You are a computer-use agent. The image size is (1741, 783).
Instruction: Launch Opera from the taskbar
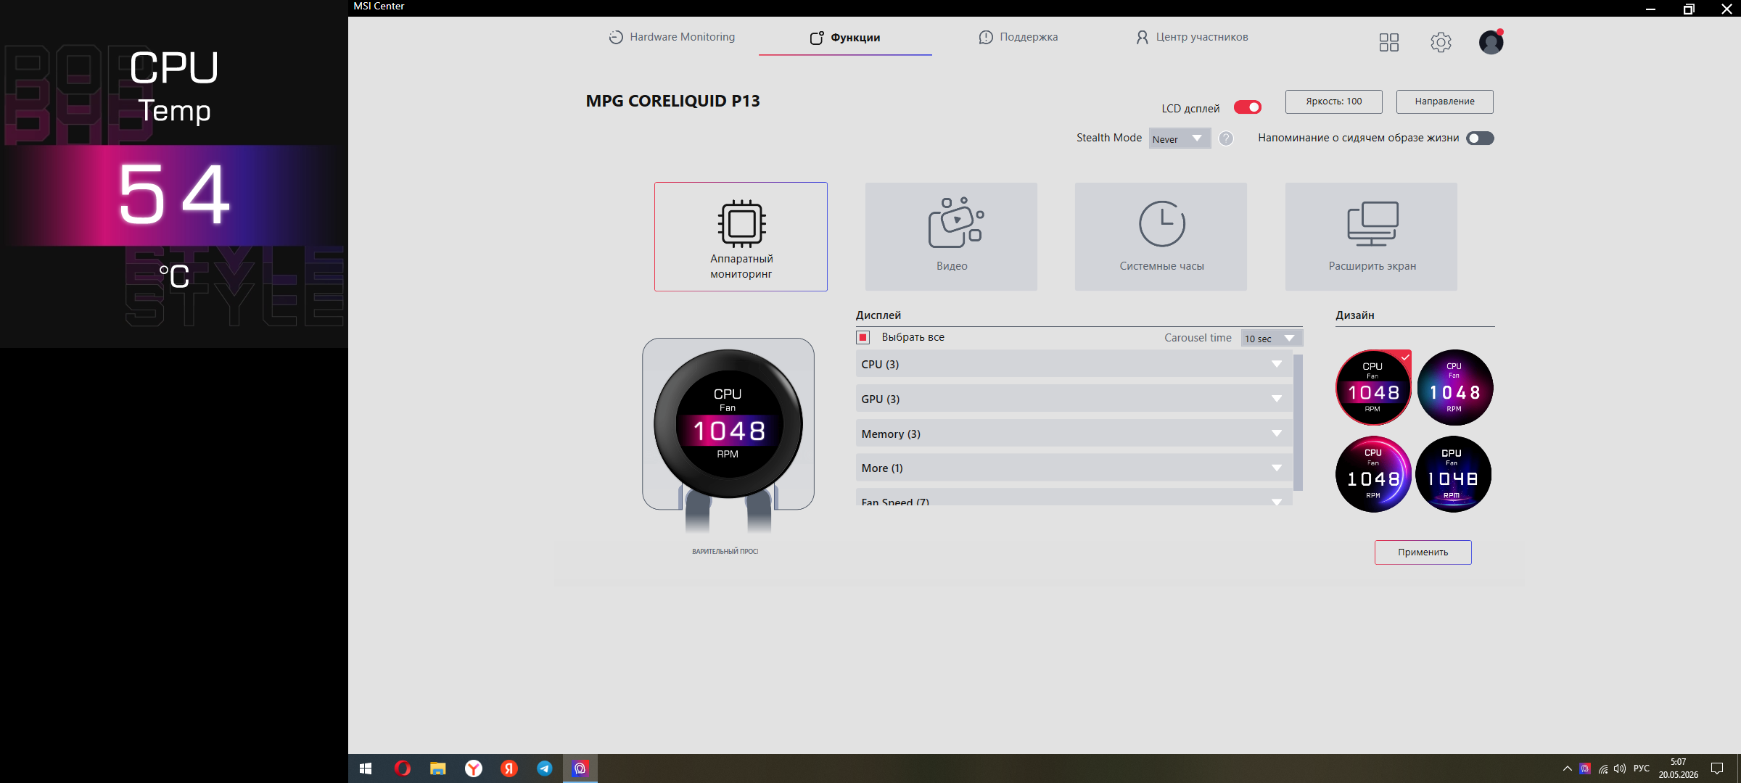click(x=402, y=768)
